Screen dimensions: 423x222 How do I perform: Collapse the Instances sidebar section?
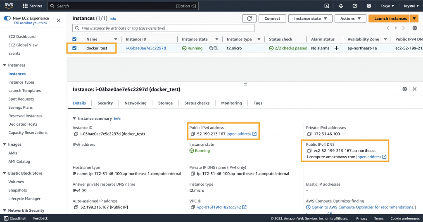coord(5,65)
